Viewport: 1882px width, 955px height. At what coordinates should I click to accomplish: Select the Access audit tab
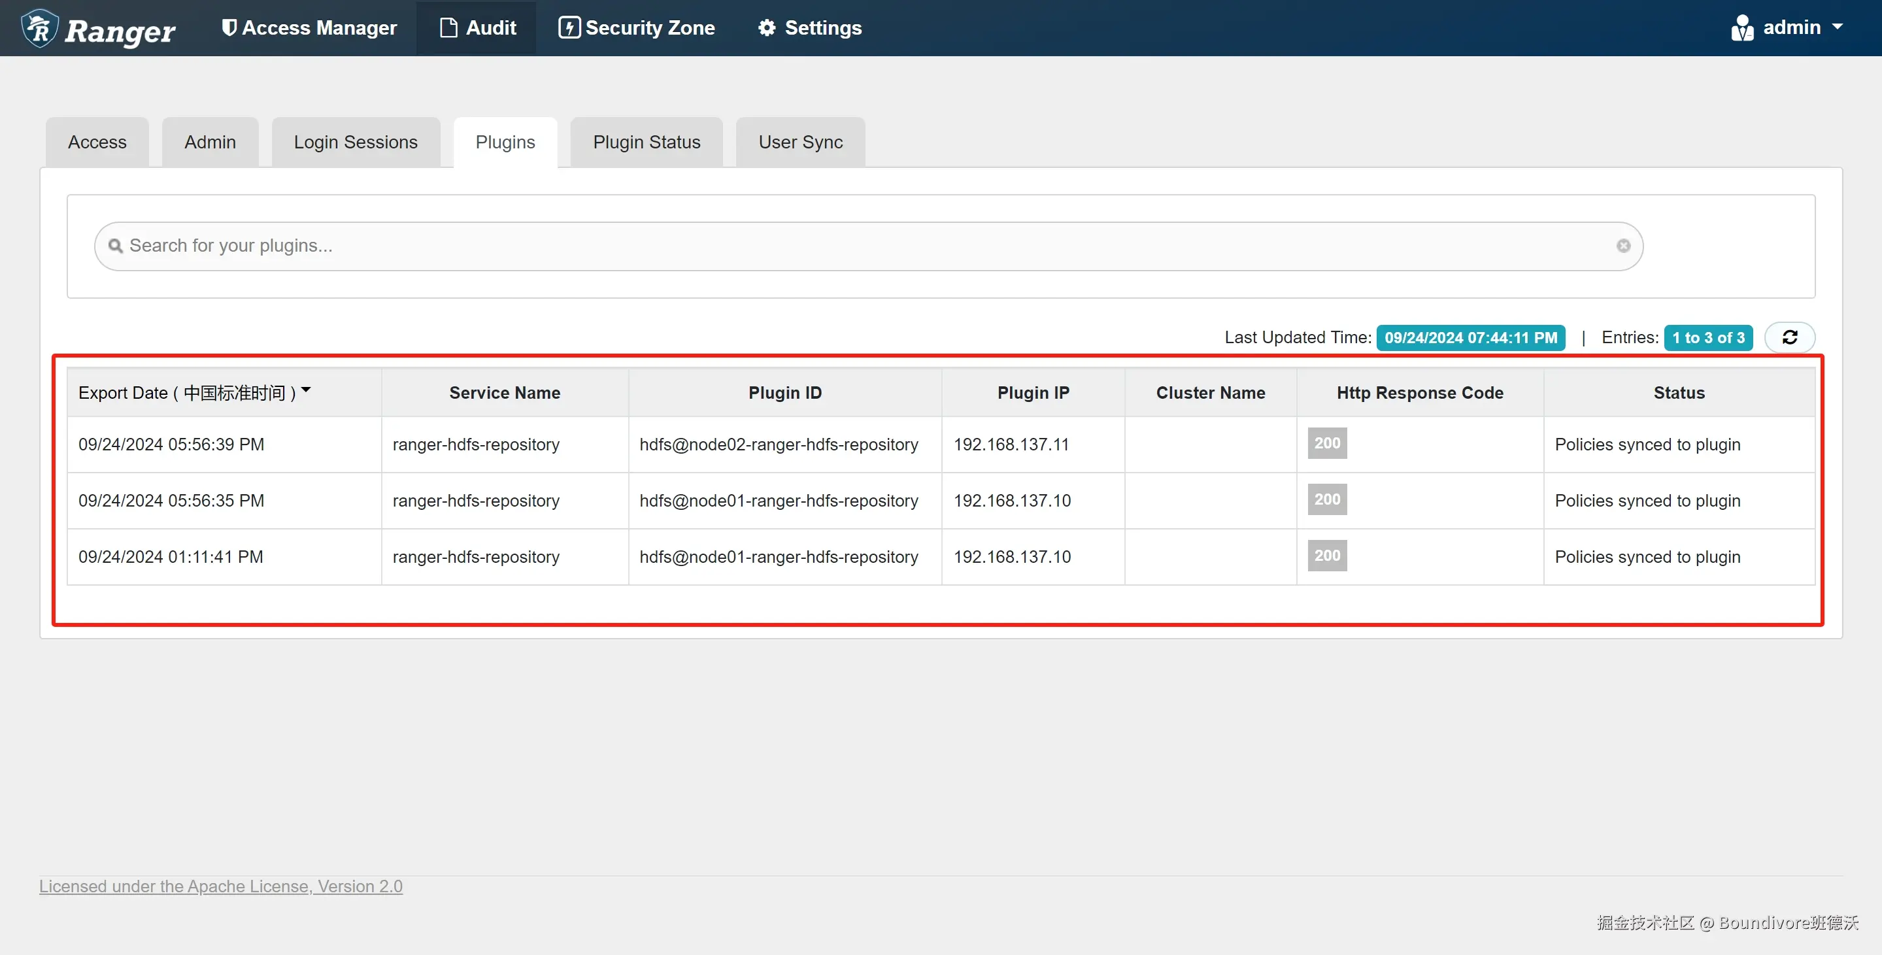click(97, 142)
